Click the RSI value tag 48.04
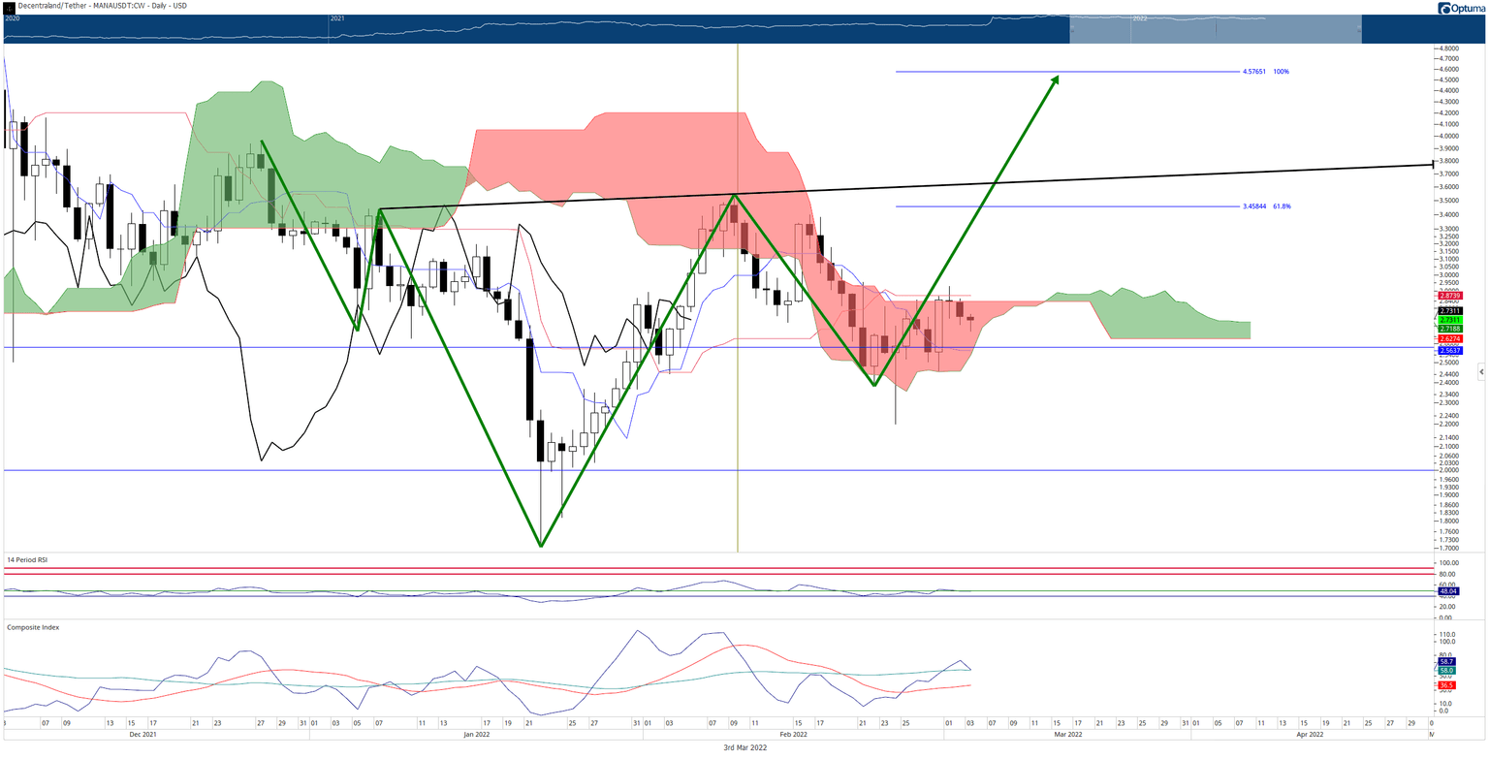The height and width of the screenshot is (759, 1489). click(1447, 590)
